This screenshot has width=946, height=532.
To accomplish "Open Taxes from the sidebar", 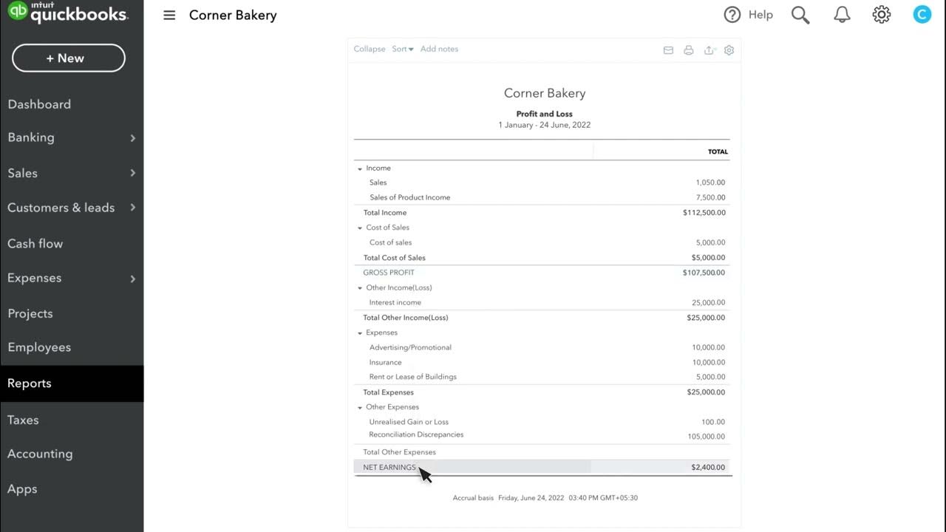I will 23,420.
